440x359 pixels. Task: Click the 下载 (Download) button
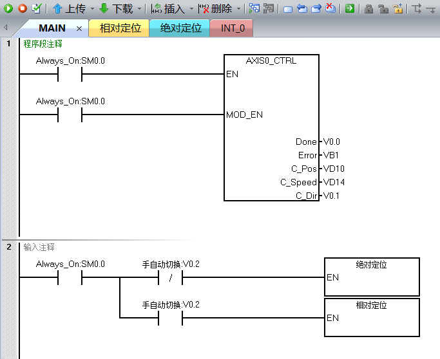coord(117,9)
